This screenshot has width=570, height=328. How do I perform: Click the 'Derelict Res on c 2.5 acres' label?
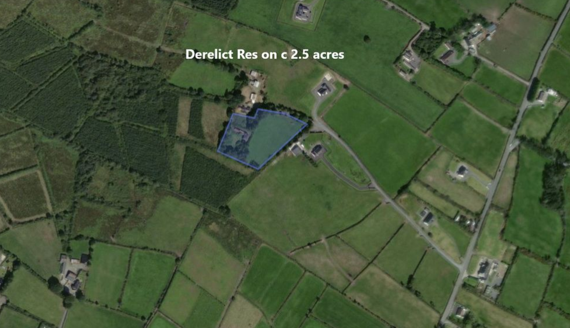pos(265,54)
